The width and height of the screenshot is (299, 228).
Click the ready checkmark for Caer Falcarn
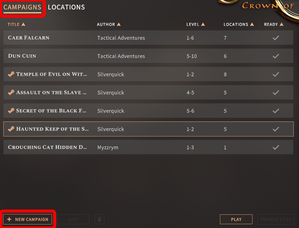(276, 38)
